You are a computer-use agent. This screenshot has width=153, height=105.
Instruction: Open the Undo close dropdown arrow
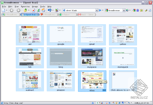pos(53,10)
